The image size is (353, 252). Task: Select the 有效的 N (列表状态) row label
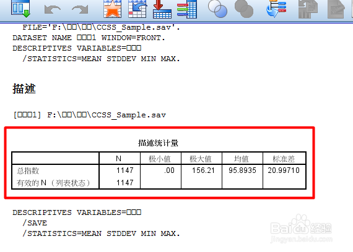coord(53,183)
